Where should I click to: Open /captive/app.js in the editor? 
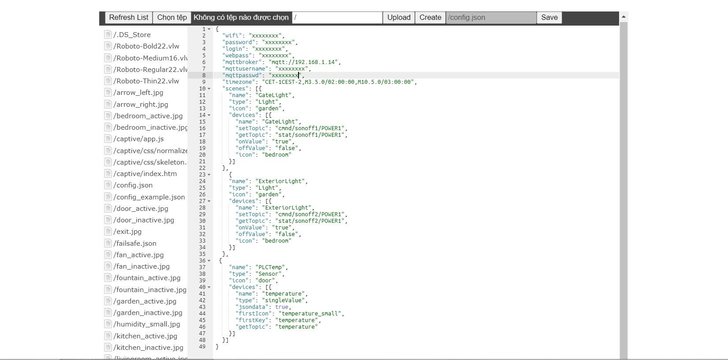138,139
